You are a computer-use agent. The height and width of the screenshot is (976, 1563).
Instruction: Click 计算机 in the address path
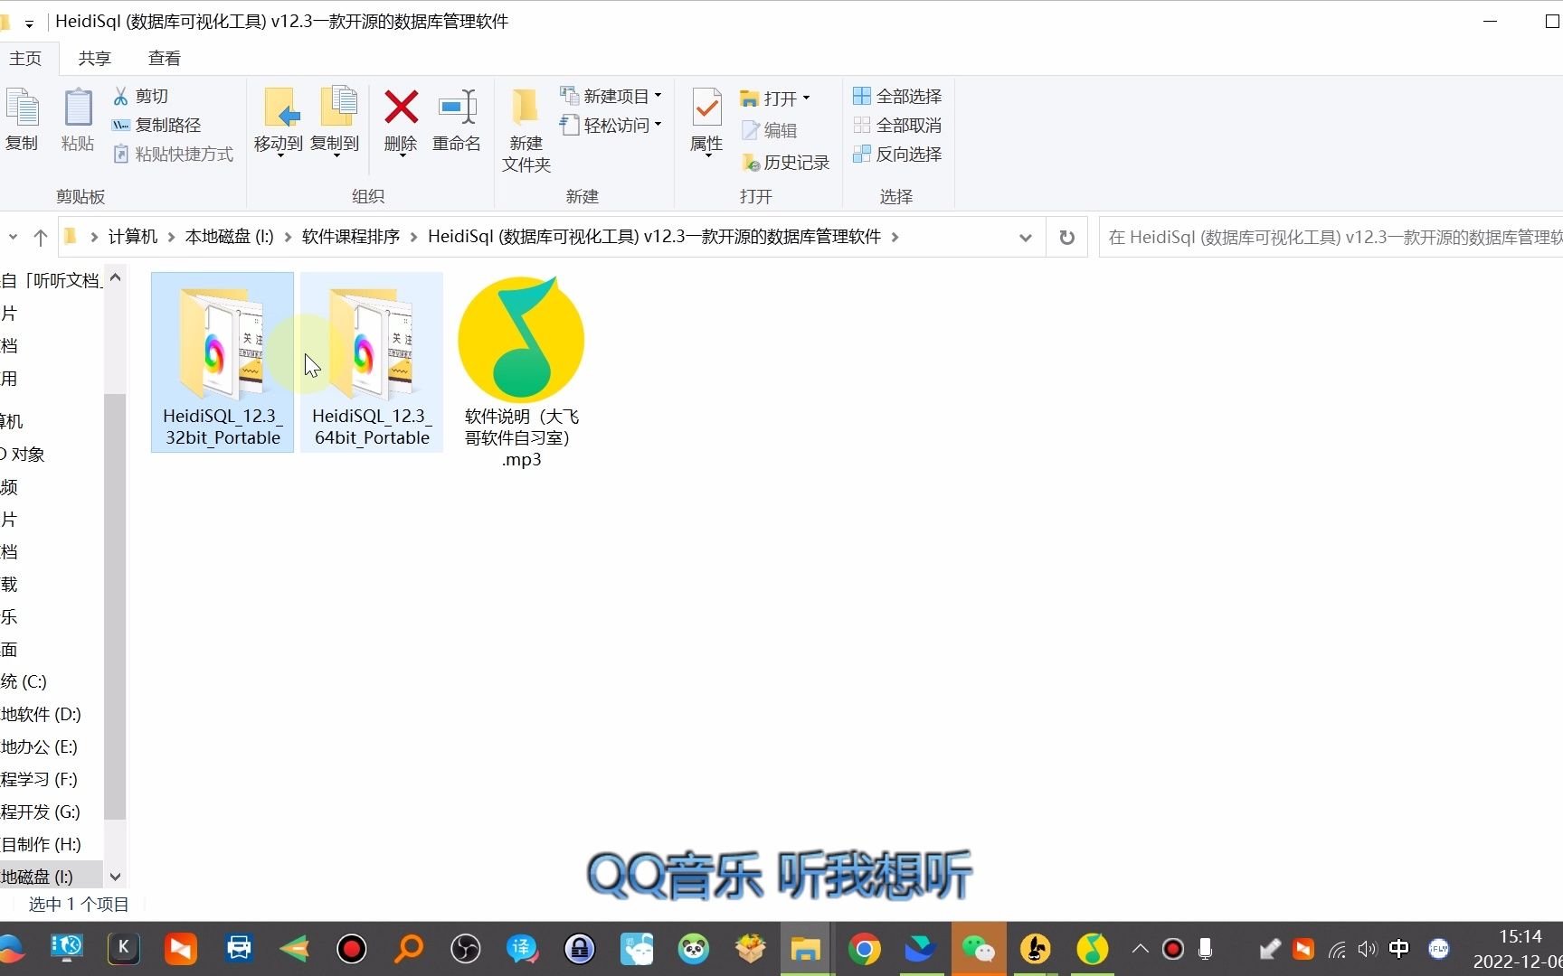133,237
